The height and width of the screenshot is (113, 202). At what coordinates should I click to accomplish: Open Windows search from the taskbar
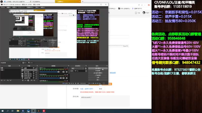coord(8,111)
